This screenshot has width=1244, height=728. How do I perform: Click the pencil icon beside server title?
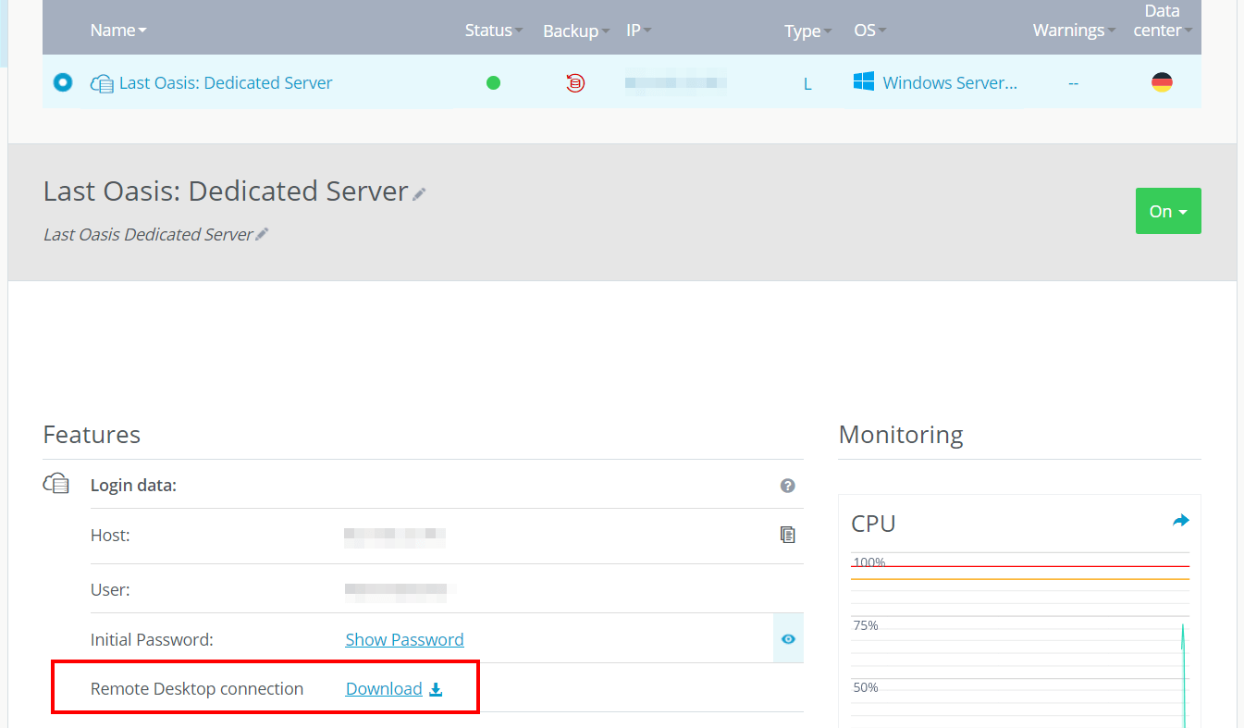pyautogui.click(x=420, y=193)
